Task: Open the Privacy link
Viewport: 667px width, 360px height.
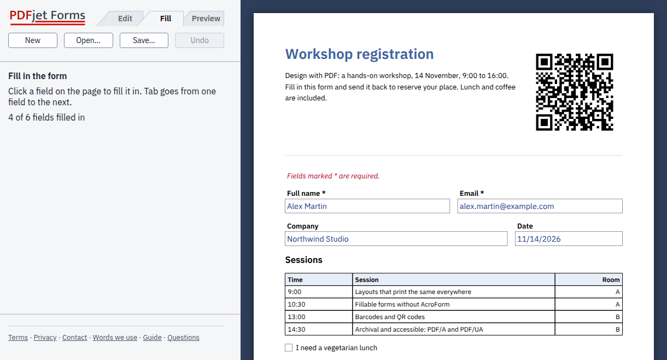Action: tap(45, 338)
